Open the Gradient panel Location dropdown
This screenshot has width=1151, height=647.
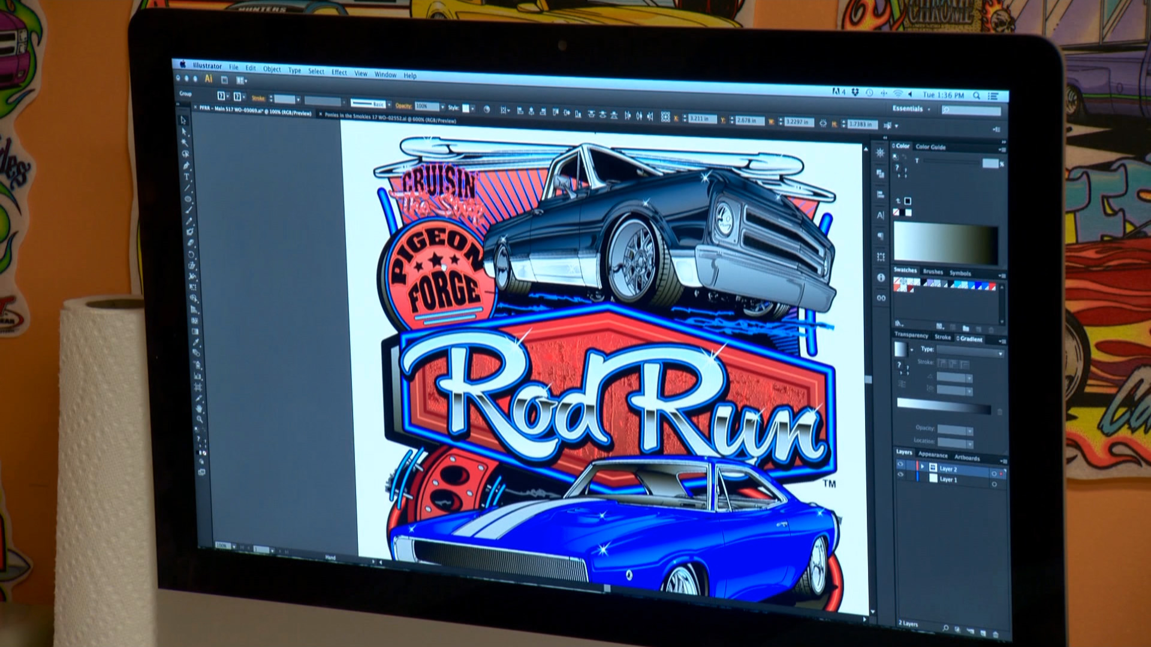click(970, 444)
